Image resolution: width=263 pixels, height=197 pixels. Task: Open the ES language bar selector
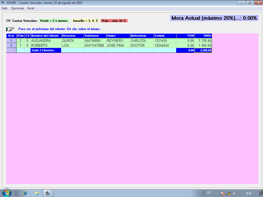209,193
